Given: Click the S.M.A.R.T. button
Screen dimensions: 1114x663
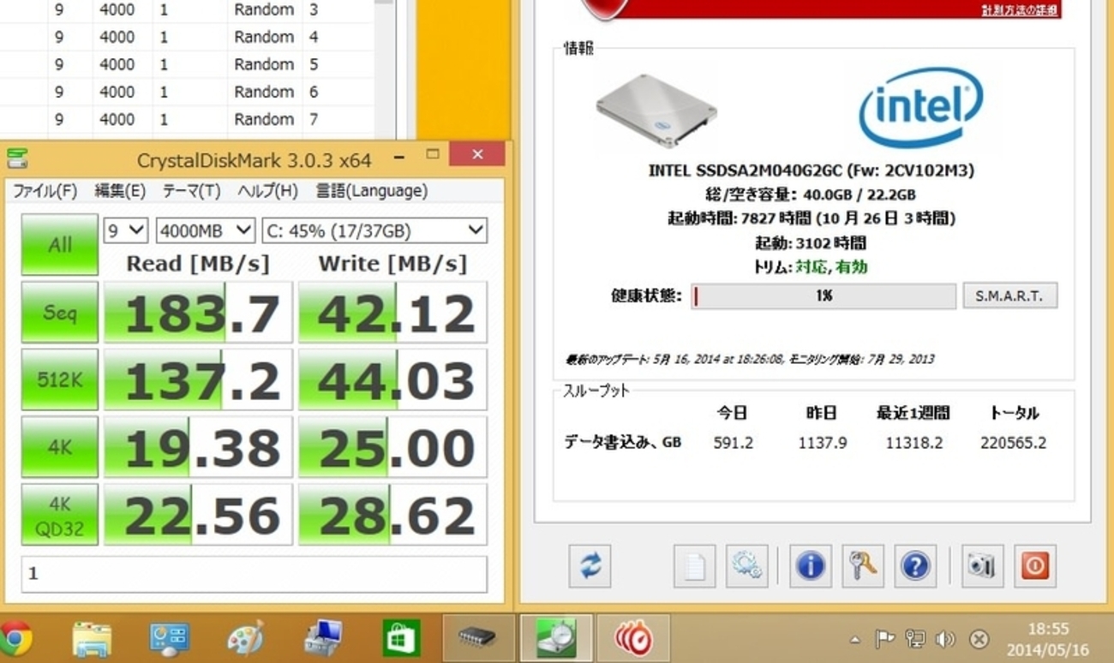Looking at the screenshot, I should 1010,296.
